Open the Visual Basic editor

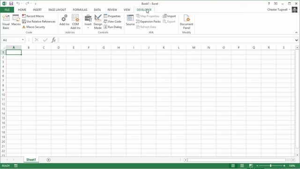point(6,22)
